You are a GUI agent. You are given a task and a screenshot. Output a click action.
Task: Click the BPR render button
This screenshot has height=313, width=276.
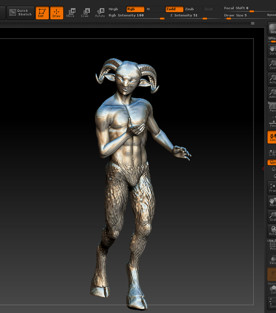pyautogui.click(x=272, y=29)
